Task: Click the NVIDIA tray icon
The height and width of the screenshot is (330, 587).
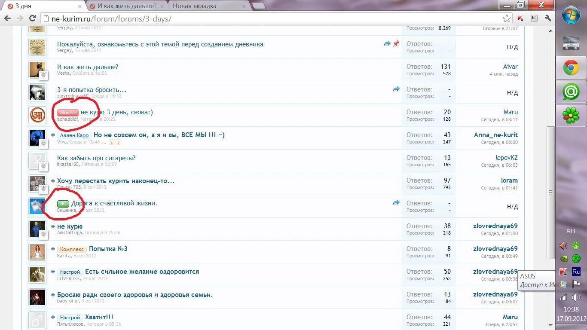Action: 563,259
